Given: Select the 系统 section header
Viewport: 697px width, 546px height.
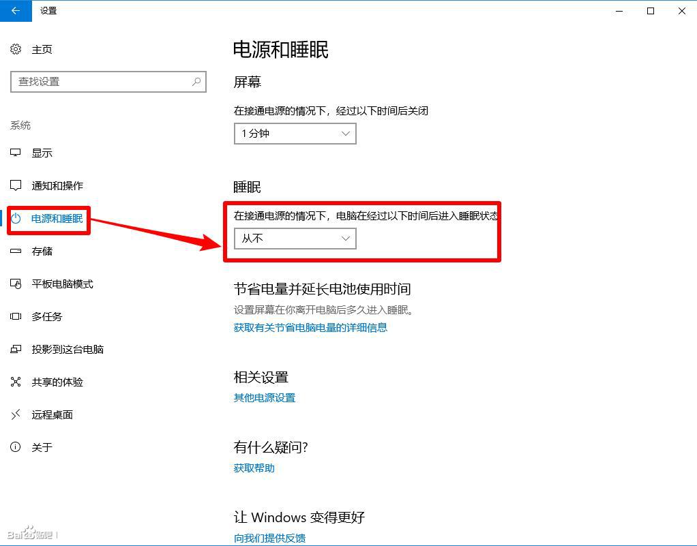Looking at the screenshot, I should tap(20, 125).
